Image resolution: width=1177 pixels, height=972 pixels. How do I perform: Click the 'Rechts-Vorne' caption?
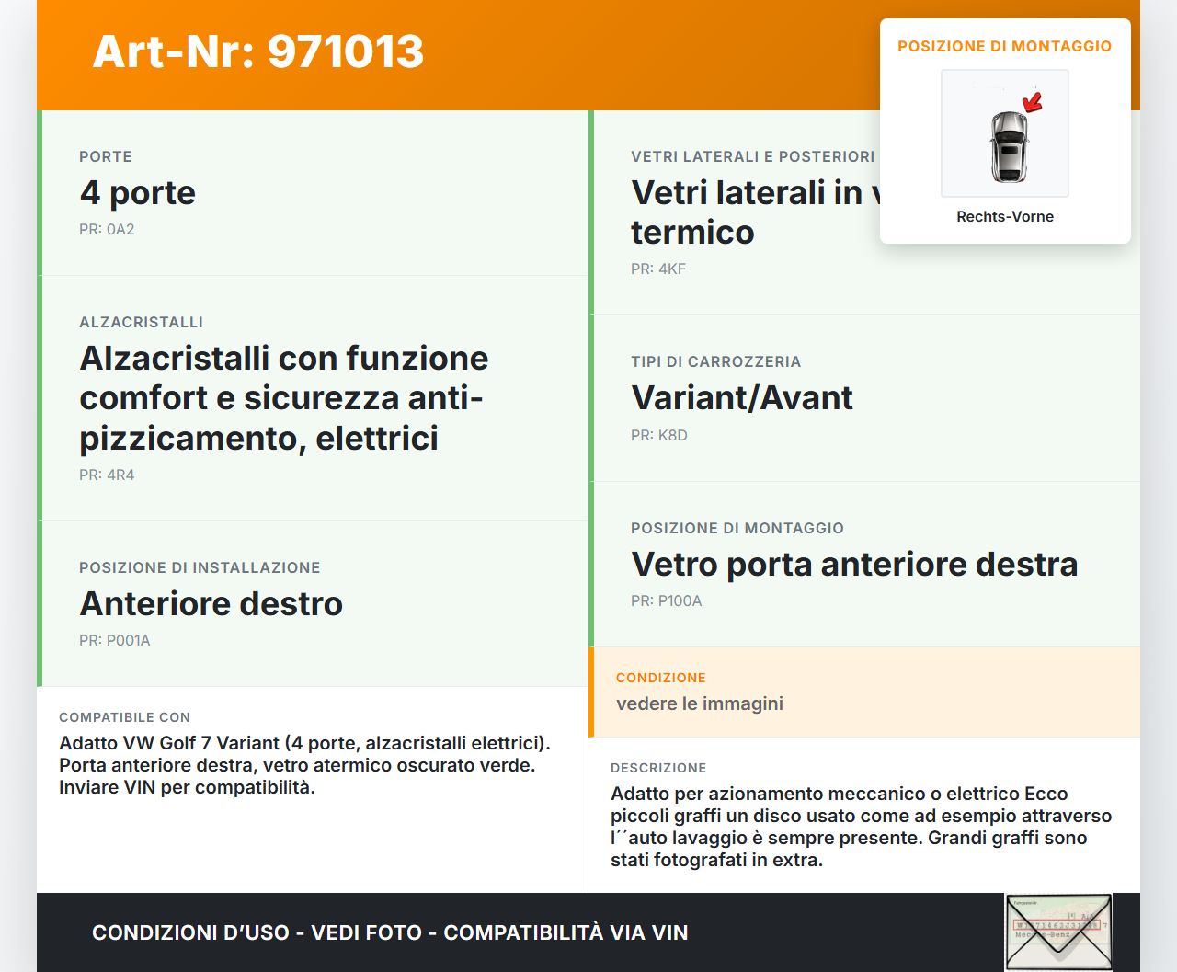1005,217
